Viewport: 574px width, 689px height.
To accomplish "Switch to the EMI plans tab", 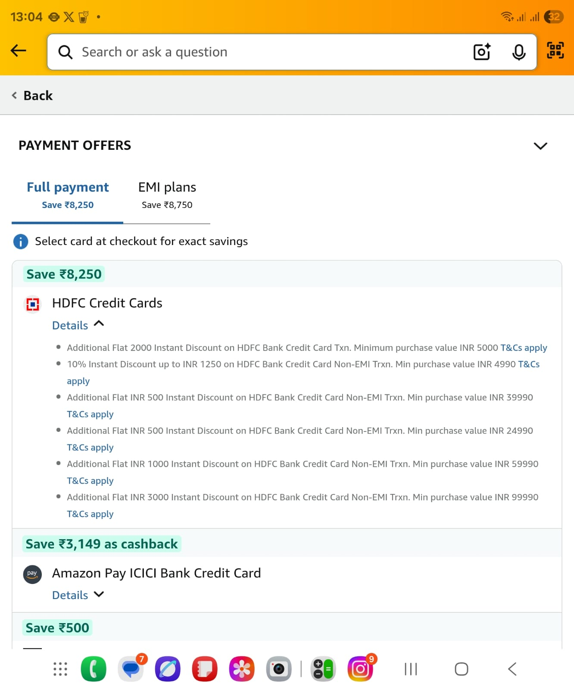I will point(167,195).
